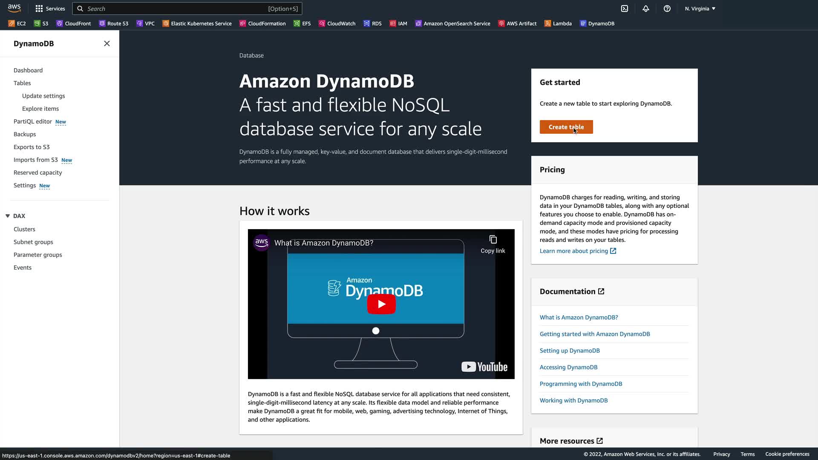
Task: Open the S3 shortcut in favorites bar
Action: click(41, 23)
